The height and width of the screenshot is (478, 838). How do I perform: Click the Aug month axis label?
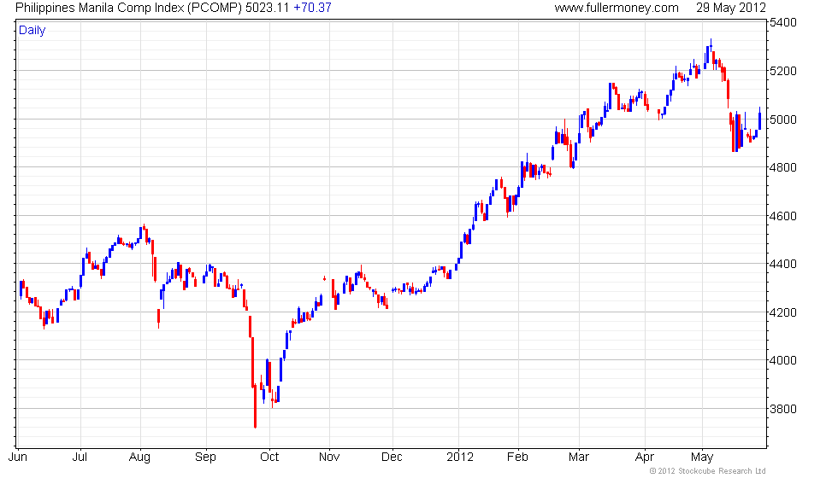pyautogui.click(x=140, y=458)
